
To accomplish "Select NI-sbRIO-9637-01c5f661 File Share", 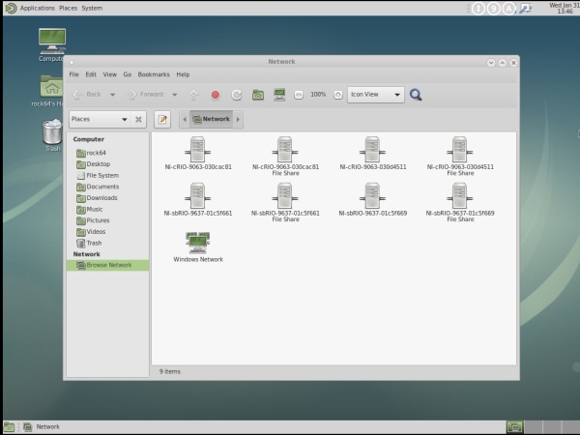I will click(285, 202).
